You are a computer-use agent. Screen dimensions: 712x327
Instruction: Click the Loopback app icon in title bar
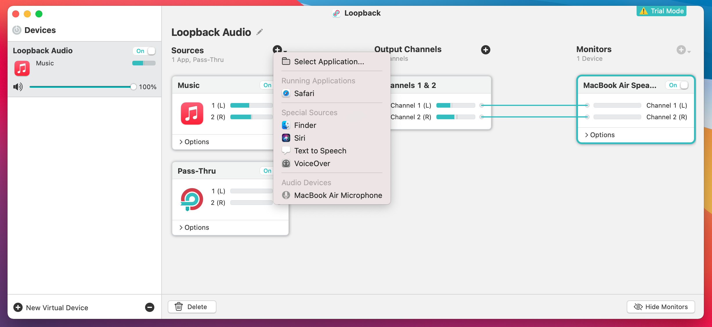tap(336, 13)
